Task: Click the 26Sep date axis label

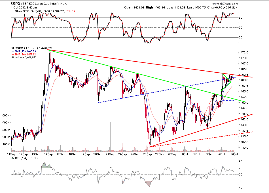Action: coord(147,154)
